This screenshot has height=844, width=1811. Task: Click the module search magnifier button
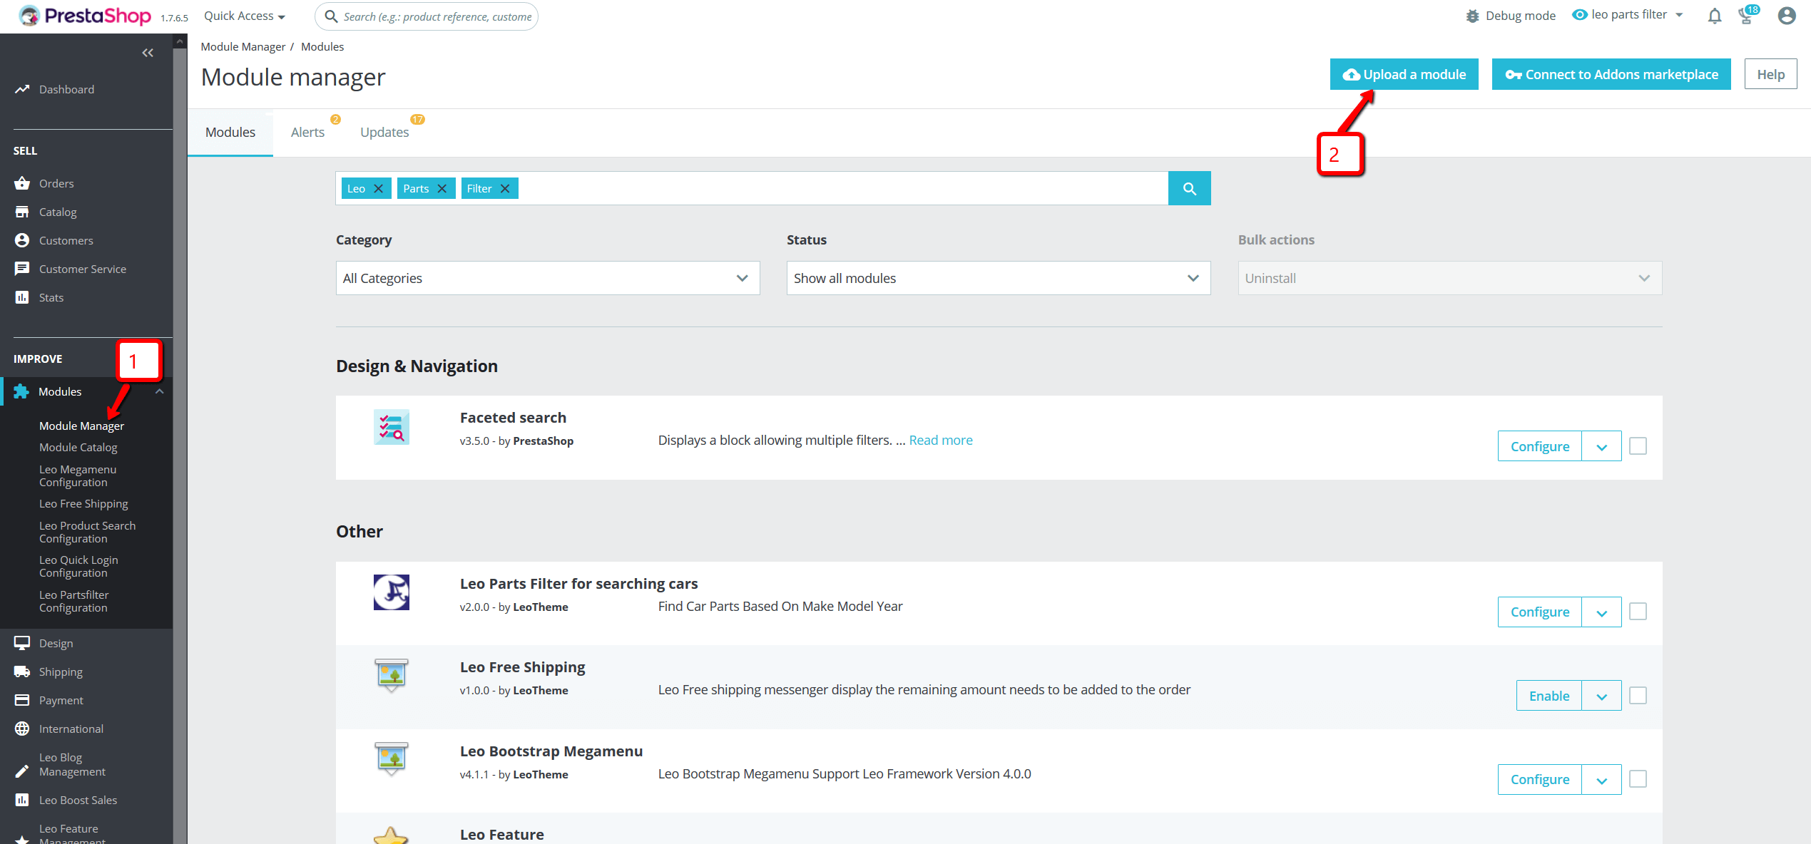tap(1189, 188)
